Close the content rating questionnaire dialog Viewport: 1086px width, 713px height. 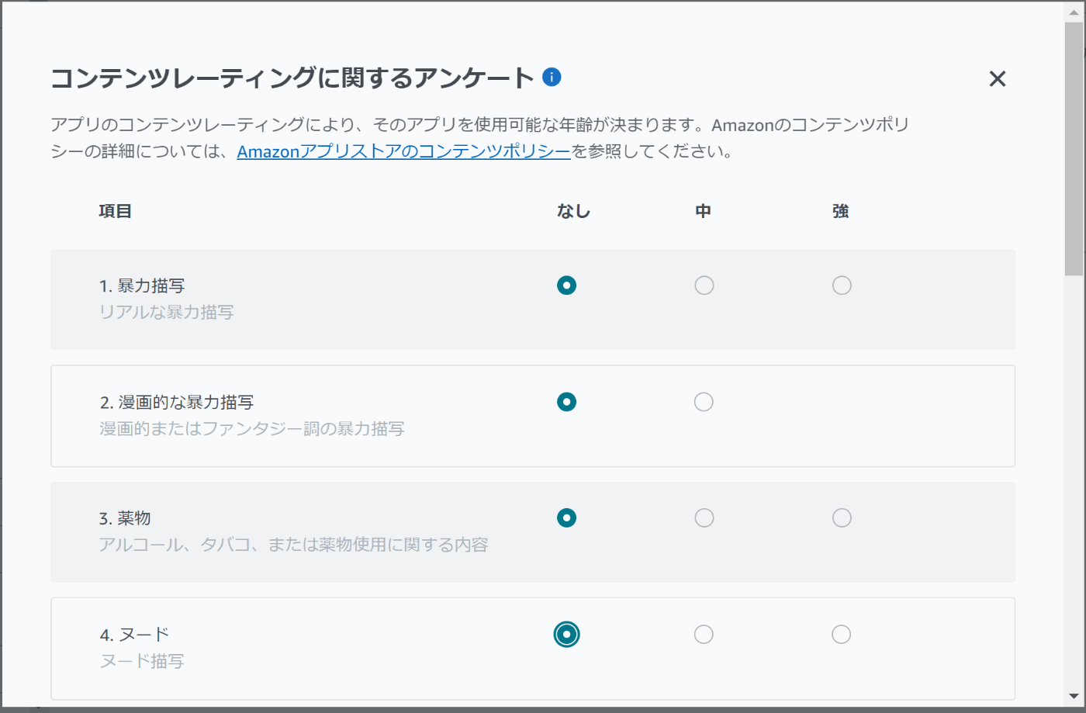coord(997,78)
